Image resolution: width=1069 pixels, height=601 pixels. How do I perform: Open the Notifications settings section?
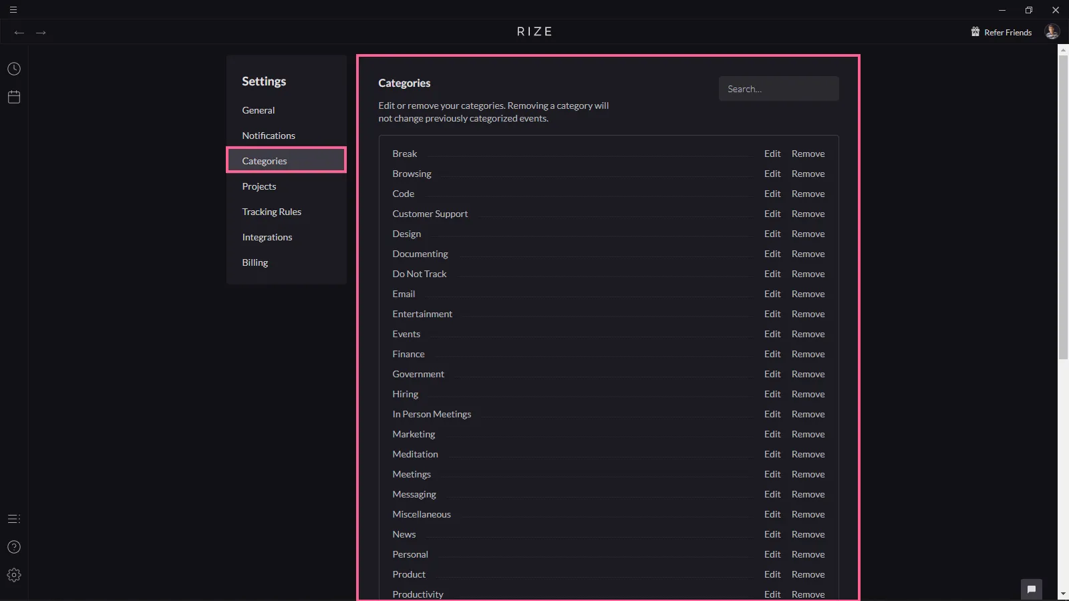click(269, 136)
